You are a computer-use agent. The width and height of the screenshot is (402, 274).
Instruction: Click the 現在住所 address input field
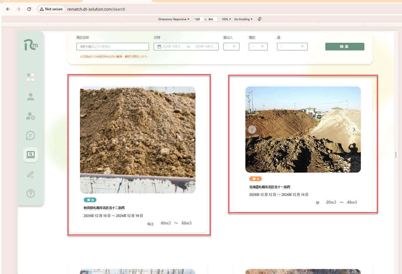(x=113, y=47)
